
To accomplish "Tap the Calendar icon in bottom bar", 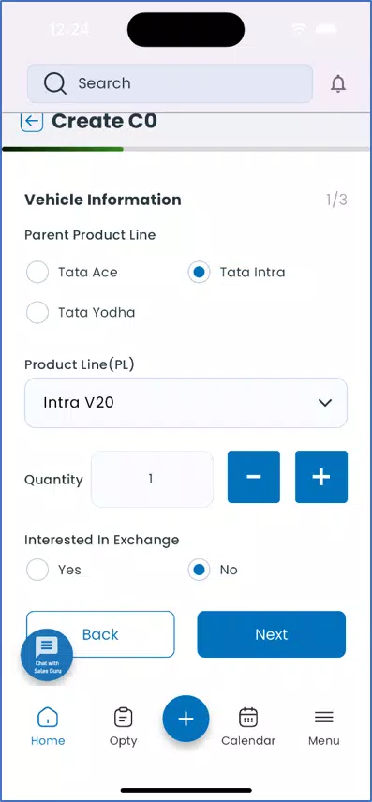I will [248, 717].
